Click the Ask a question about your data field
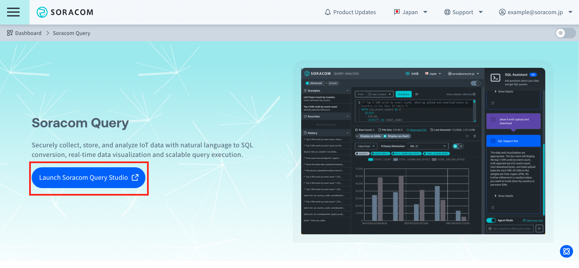Screen dimensions: 579x268 click(x=510, y=228)
